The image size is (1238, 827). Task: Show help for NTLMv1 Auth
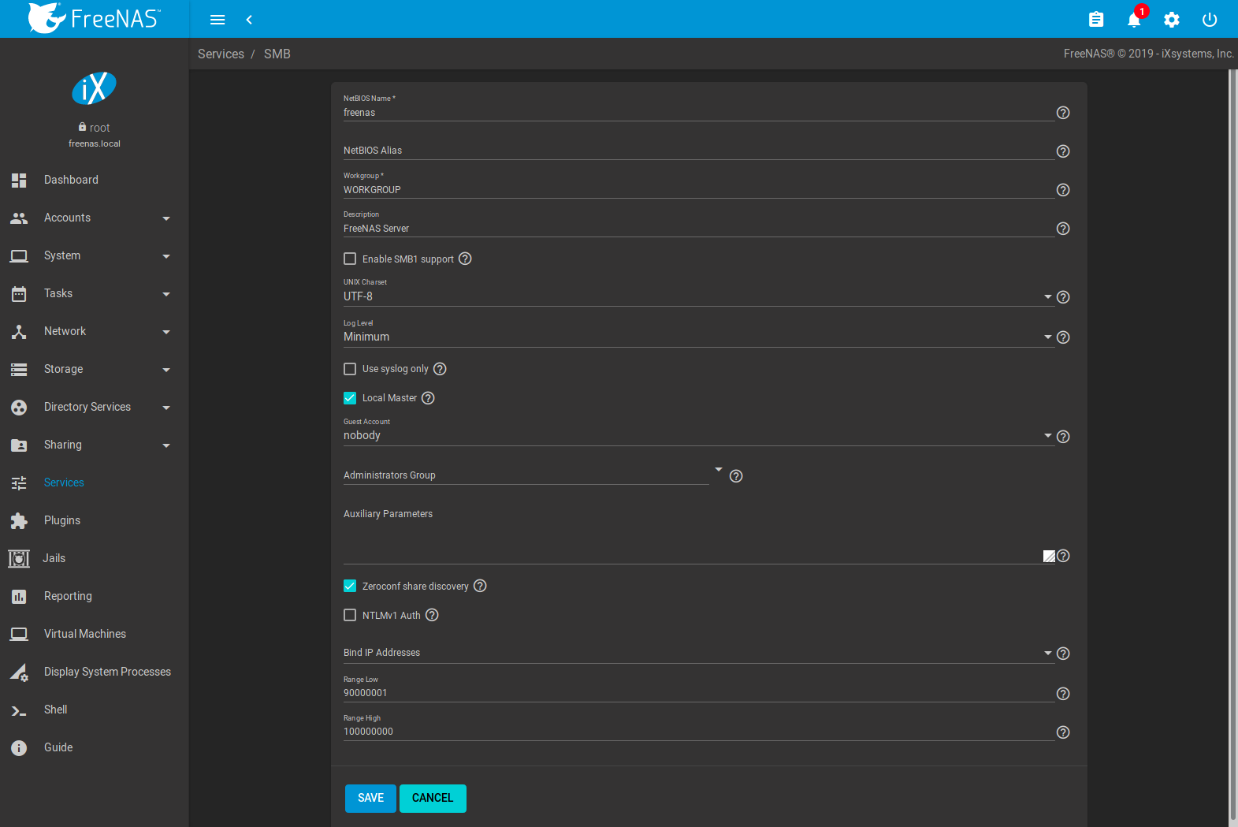pos(432,615)
